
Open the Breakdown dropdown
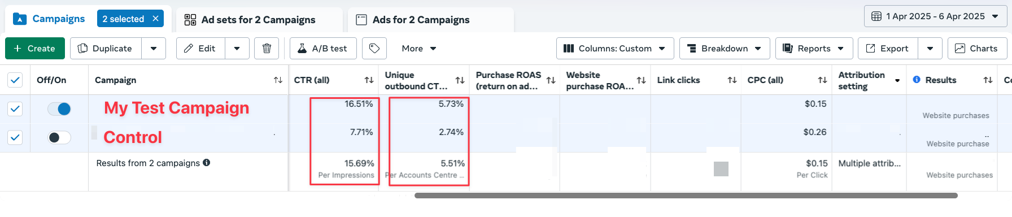tap(724, 49)
